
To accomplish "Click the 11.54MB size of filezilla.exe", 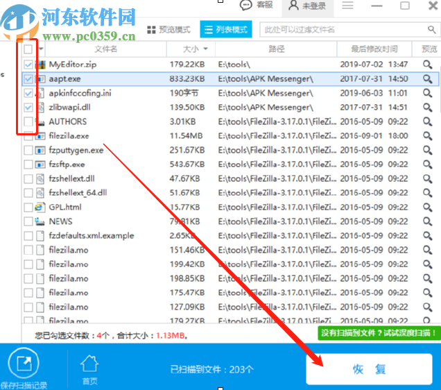I will [x=187, y=136].
